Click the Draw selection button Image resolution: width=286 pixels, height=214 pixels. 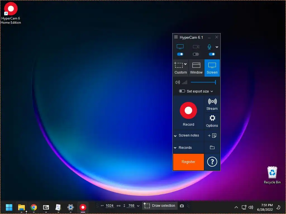click(x=159, y=206)
